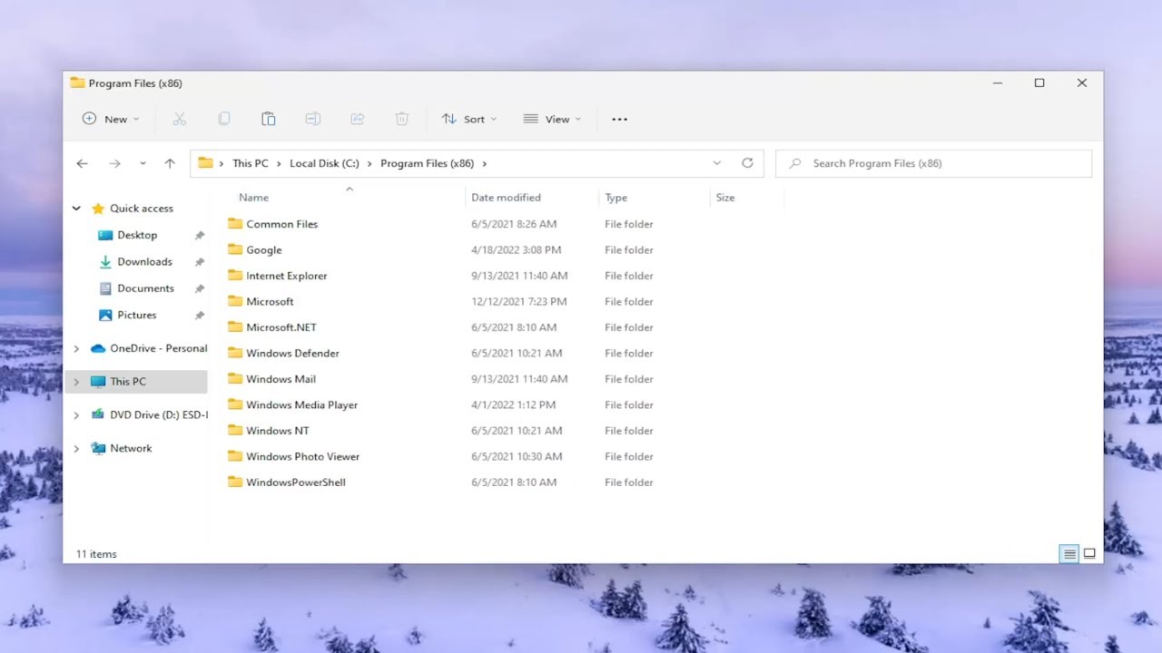Select Documents in Quick access
Screen dimensions: 1162x653
(x=145, y=288)
